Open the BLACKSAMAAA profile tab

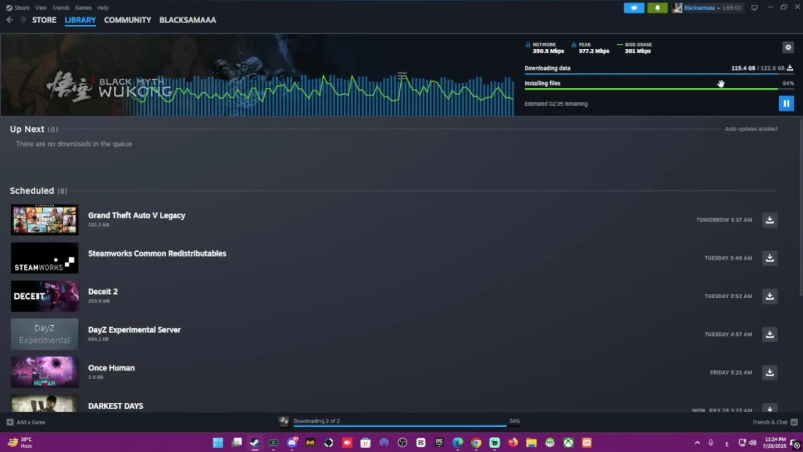[x=188, y=20]
